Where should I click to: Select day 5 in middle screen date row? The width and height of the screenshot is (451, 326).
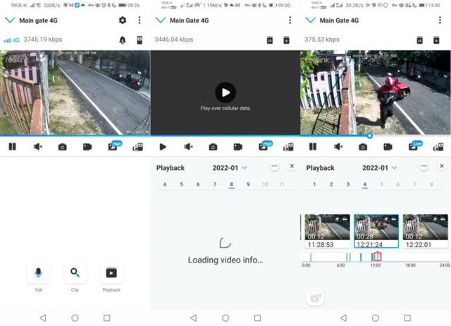(182, 184)
